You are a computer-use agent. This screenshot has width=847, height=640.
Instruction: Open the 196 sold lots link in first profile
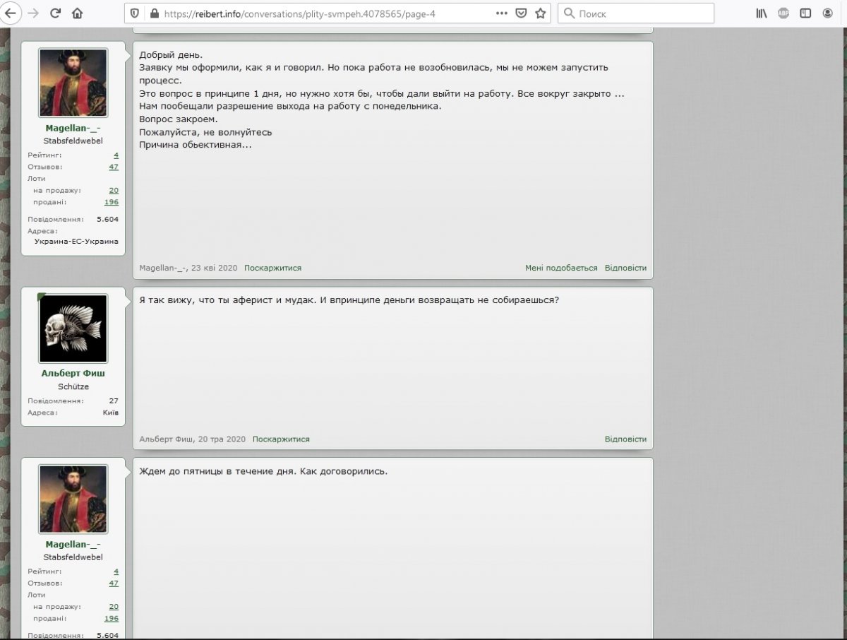(111, 202)
